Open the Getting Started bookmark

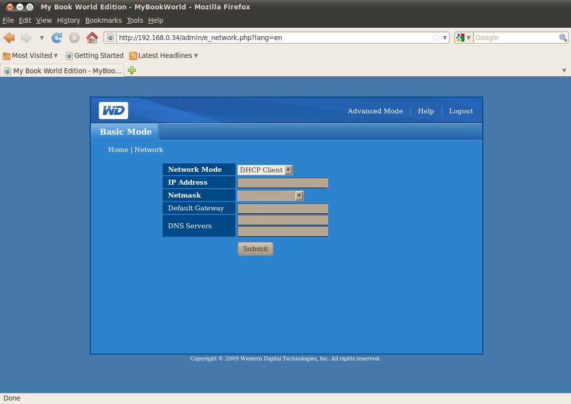[95, 55]
